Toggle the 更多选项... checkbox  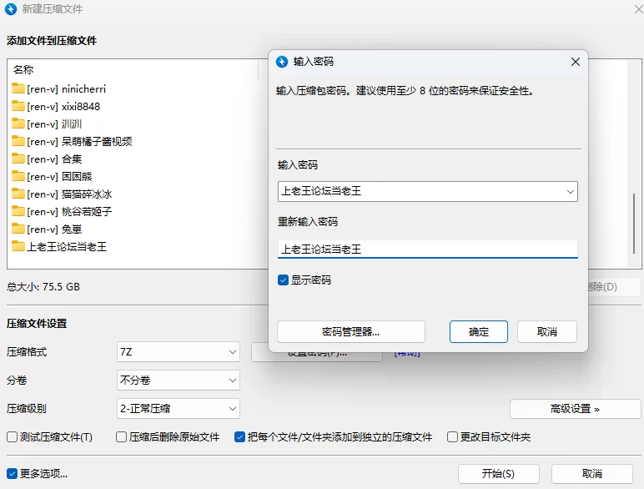[x=12, y=473]
